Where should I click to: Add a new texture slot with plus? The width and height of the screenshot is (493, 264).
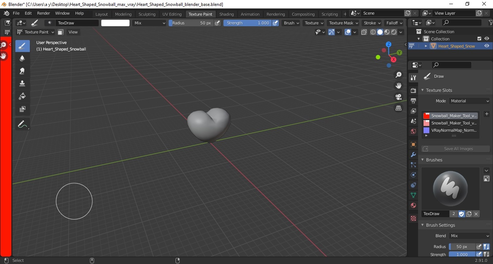click(487, 114)
